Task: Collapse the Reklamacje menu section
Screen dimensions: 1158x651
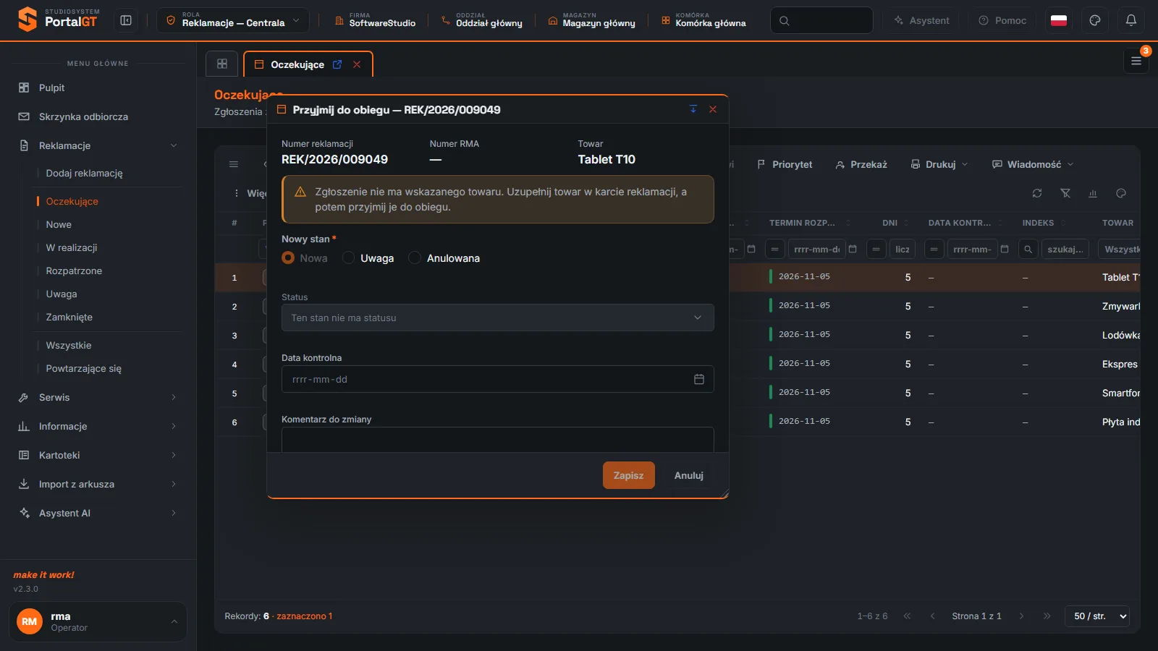Action: click(x=98, y=145)
